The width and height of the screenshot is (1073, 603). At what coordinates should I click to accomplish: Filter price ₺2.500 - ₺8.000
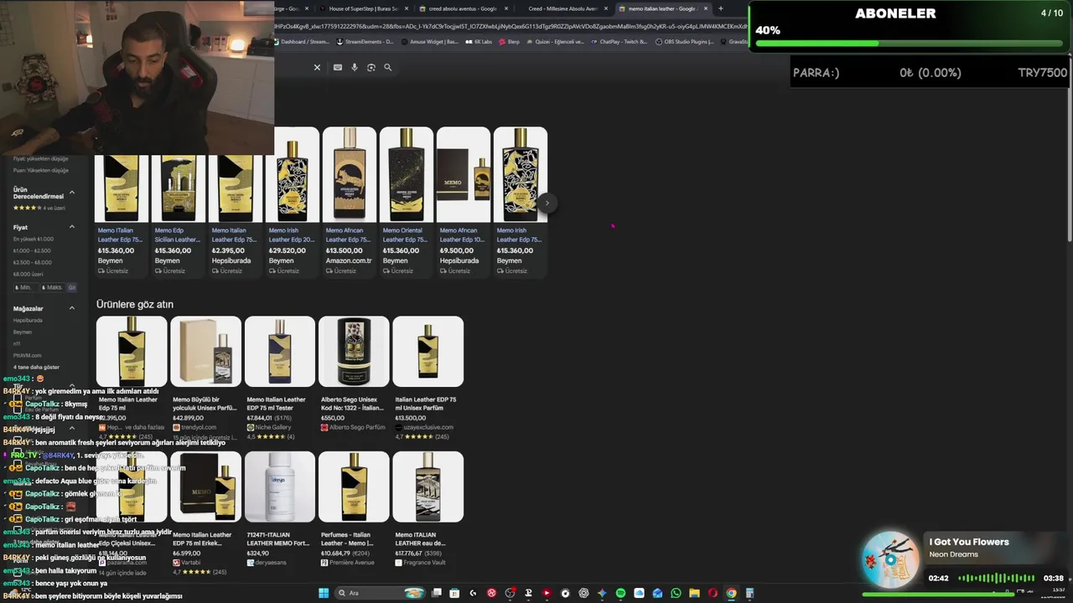click(x=32, y=262)
